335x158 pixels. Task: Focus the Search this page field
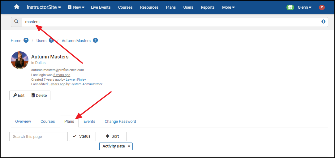38,136
